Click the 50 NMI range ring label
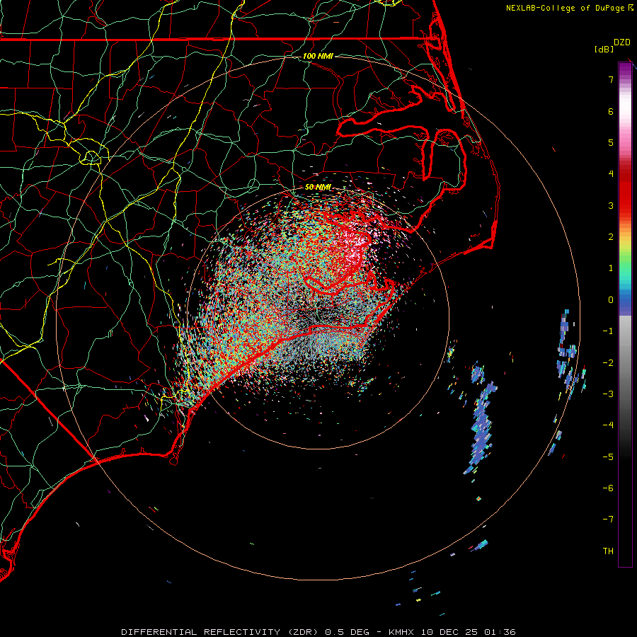 tap(318, 187)
